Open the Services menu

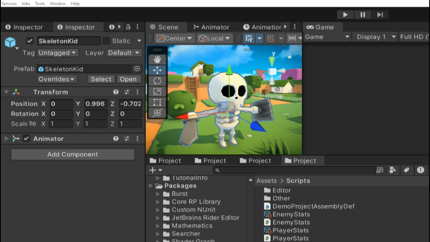pyautogui.click(x=9, y=3)
